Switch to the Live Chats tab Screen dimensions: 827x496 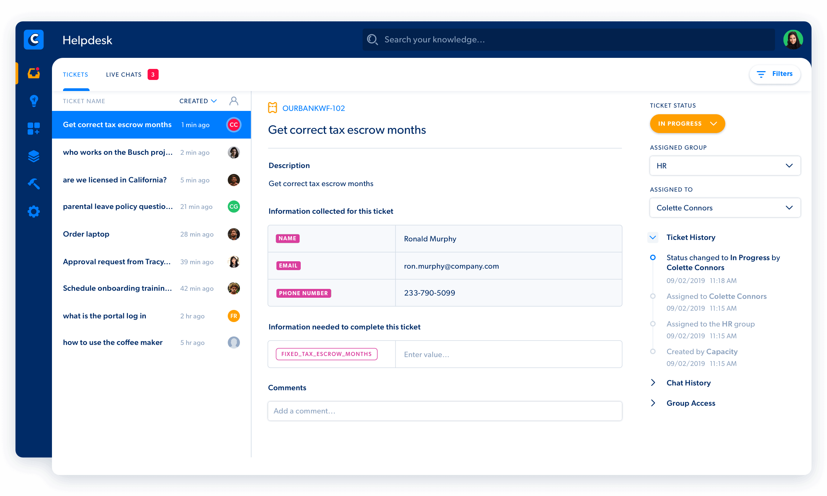pos(124,74)
